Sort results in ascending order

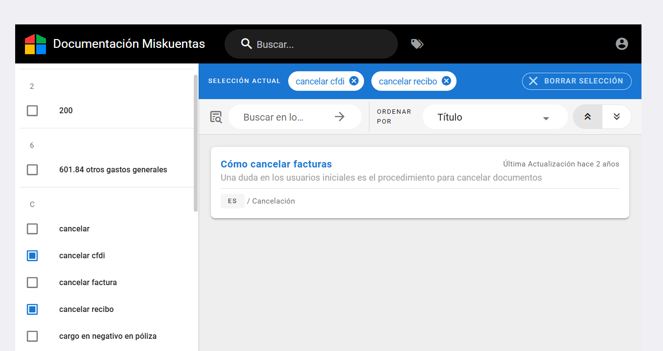click(587, 117)
